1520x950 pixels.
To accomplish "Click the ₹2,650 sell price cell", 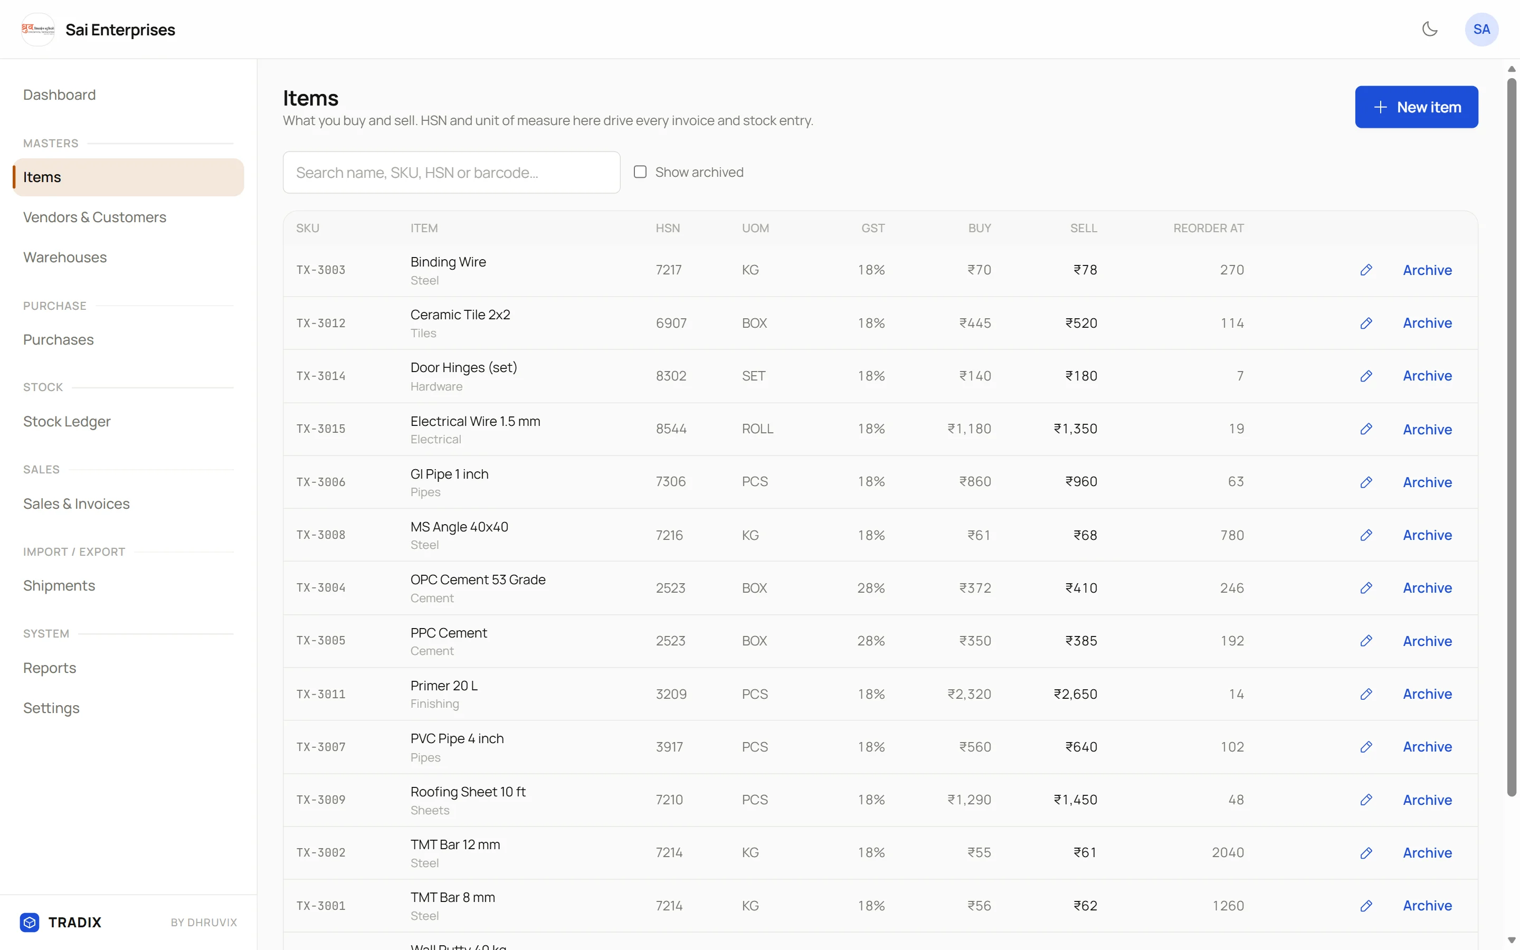I will tap(1075, 694).
